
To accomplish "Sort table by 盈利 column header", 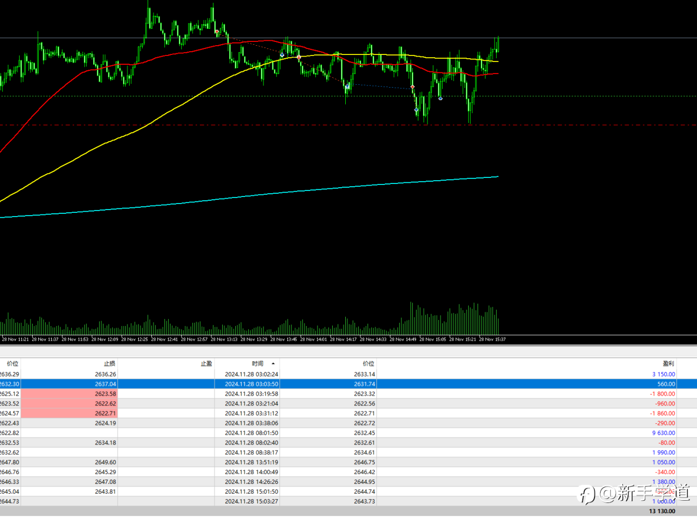I will tap(668, 364).
